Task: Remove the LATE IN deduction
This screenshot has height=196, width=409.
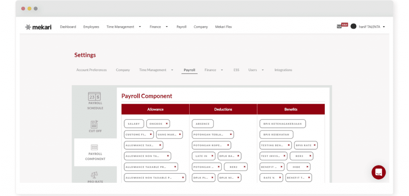Action: (x=212, y=156)
